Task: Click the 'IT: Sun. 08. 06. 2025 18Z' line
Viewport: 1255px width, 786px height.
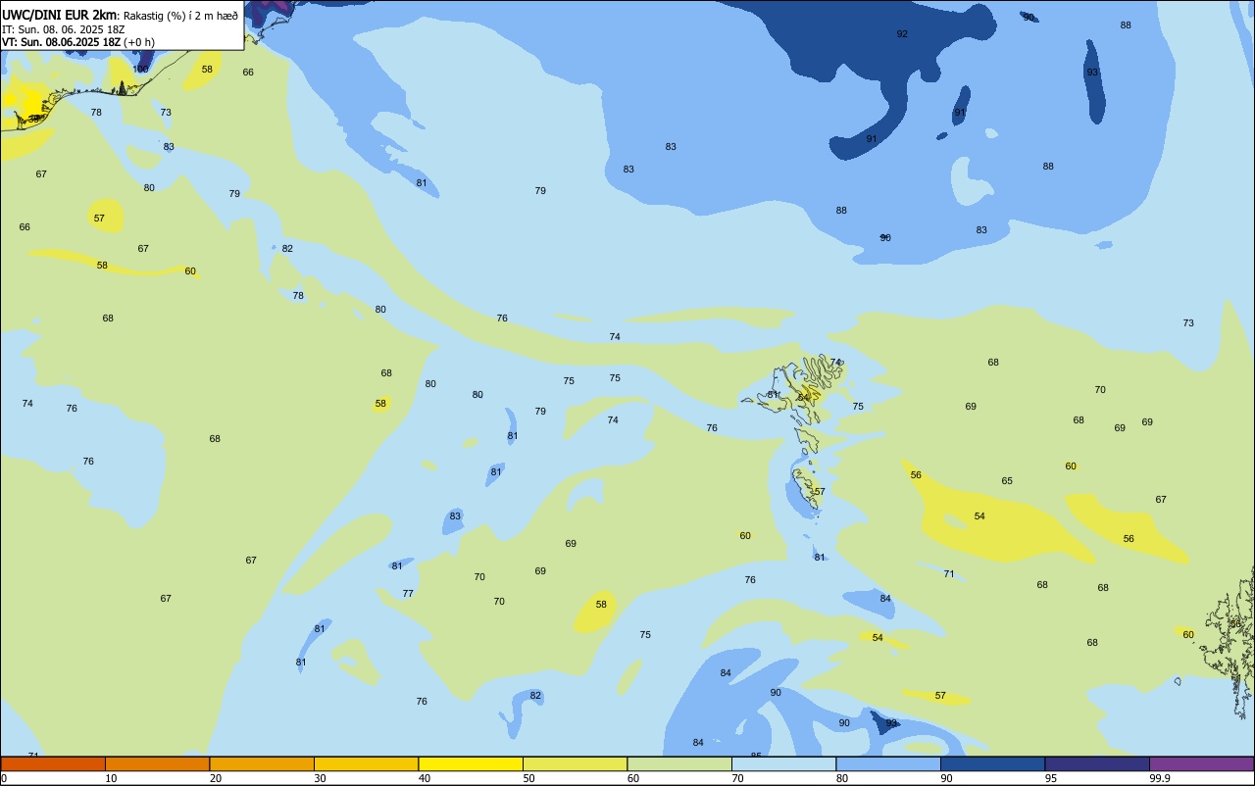Action: click(63, 29)
